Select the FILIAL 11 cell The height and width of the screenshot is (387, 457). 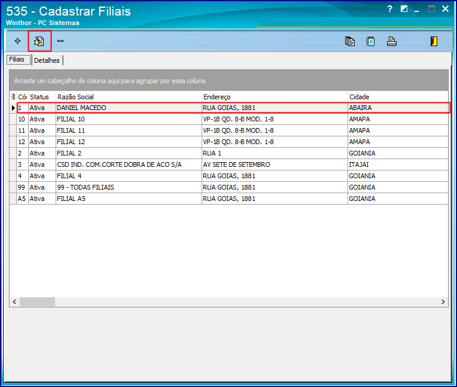129,130
